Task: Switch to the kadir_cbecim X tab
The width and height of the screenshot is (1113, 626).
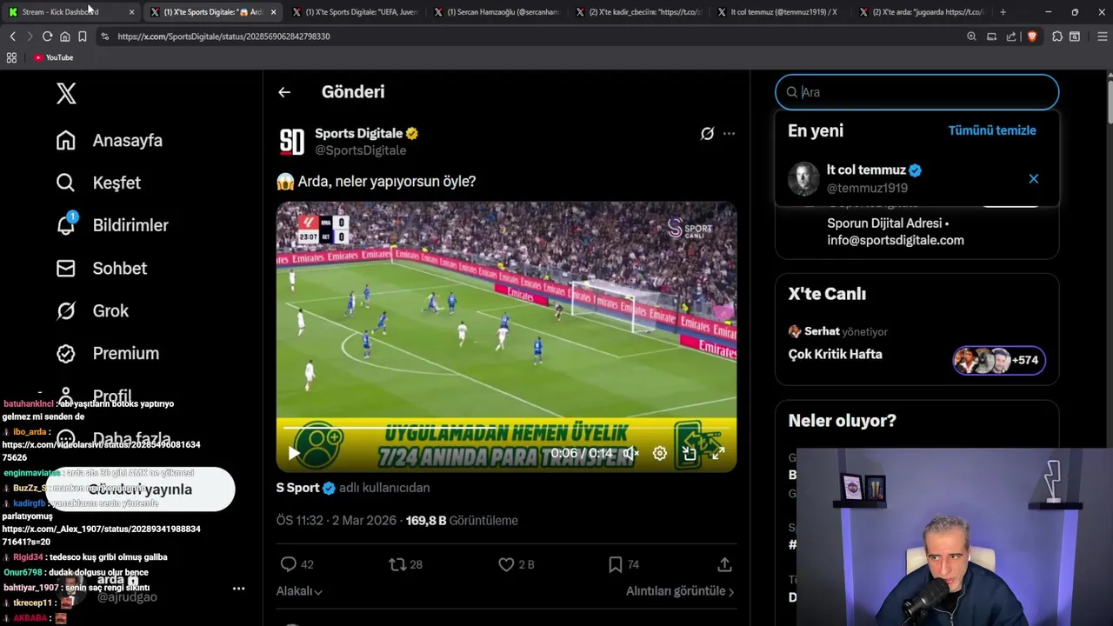Action: click(638, 12)
